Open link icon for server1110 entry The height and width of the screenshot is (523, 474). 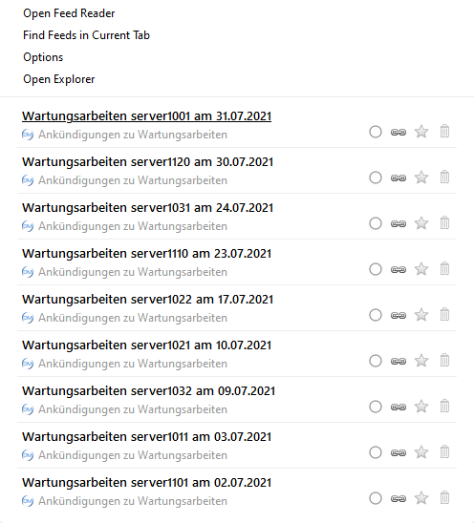coord(399,269)
